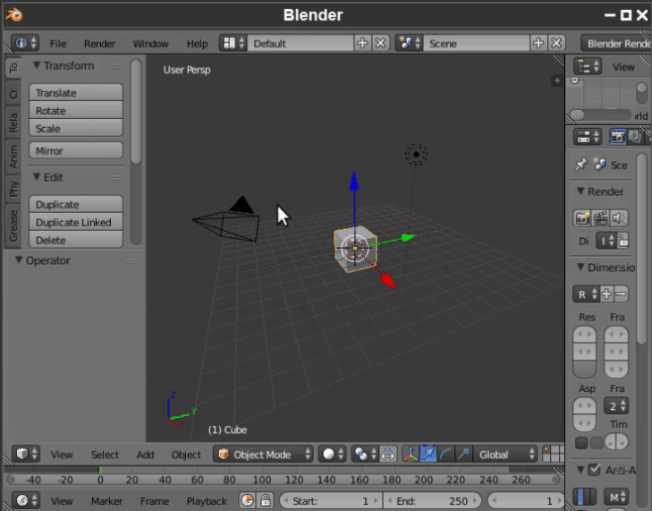
Task: Delete the current Scene with X
Action: (556, 43)
